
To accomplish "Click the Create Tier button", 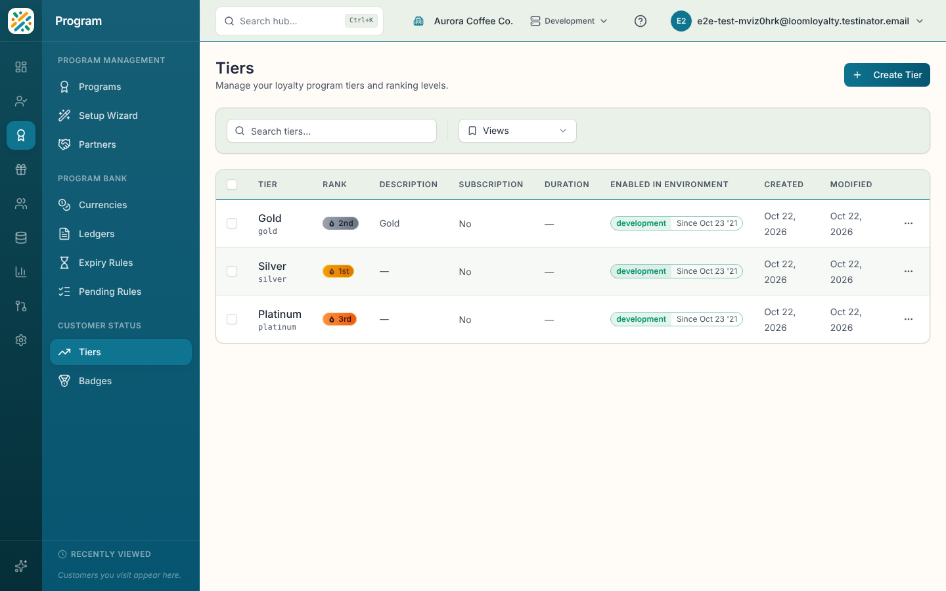I will (x=887, y=75).
